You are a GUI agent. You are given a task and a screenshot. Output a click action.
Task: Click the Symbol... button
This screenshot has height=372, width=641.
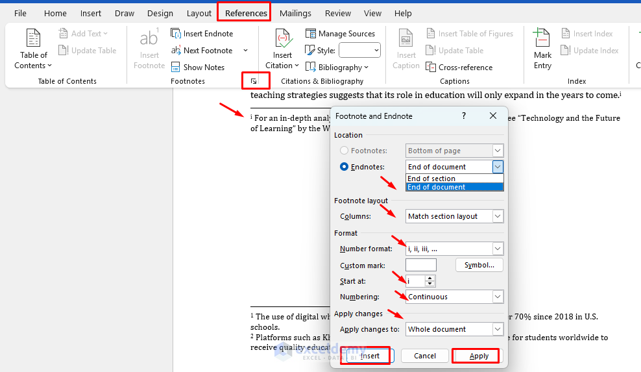click(x=479, y=265)
